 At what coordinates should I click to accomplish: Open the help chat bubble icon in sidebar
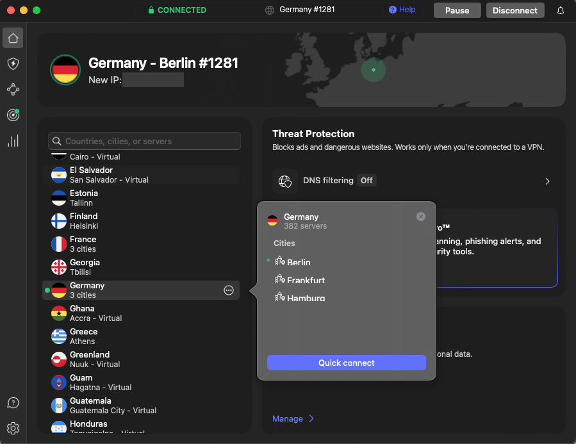[13, 403]
